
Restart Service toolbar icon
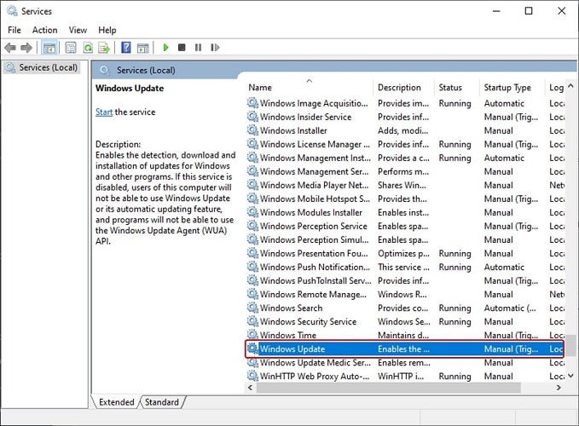pos(215,48)
